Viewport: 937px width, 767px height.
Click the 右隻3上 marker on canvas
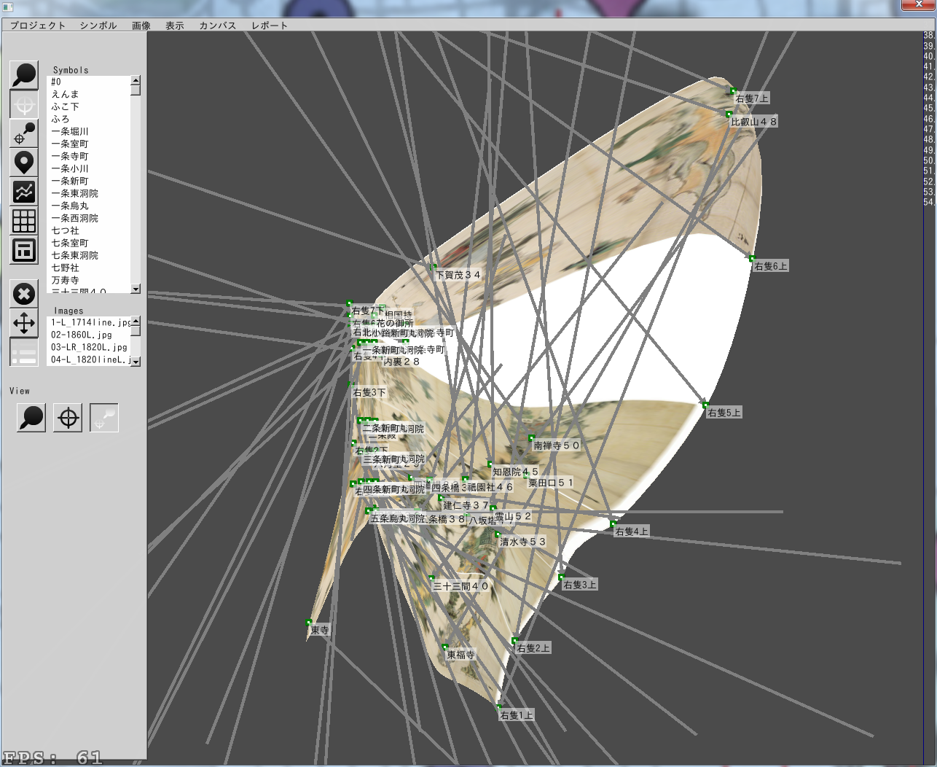561,577
